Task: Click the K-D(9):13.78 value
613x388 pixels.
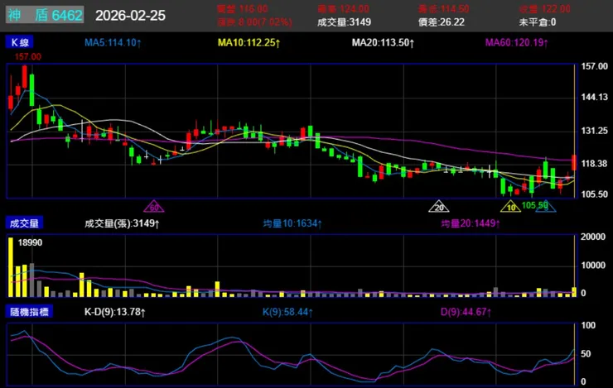Action: tap(115, 312)
